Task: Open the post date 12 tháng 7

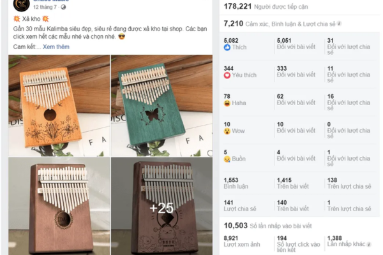Action: [45, 7]
